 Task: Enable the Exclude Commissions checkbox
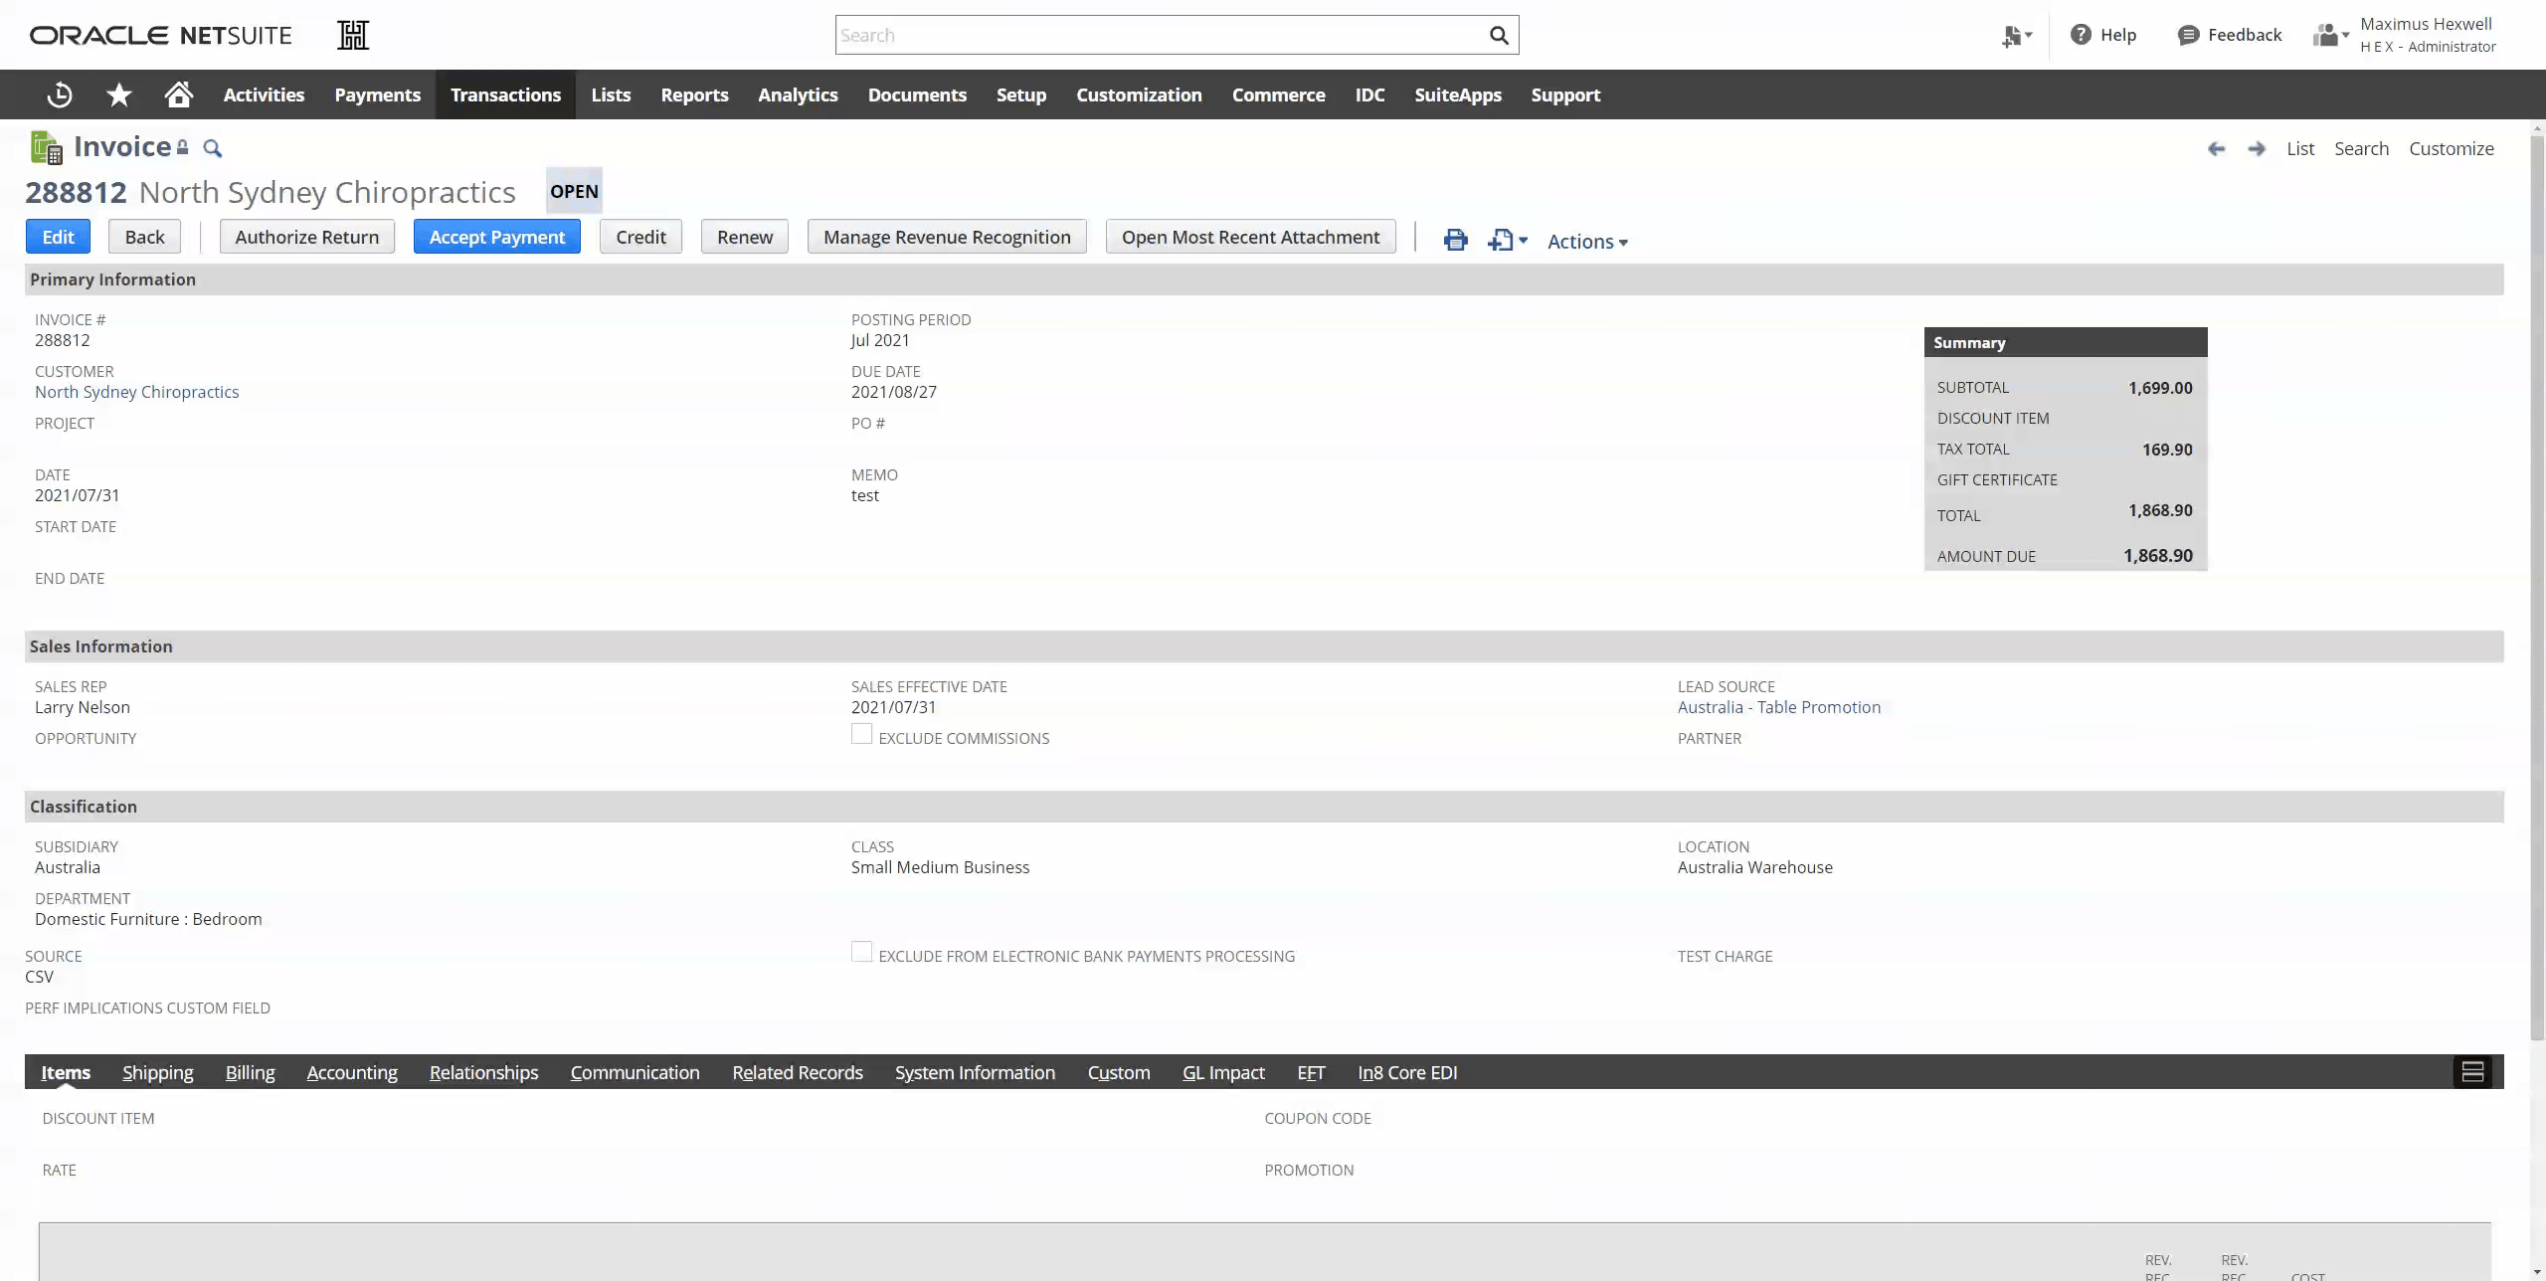coord(862,734)
